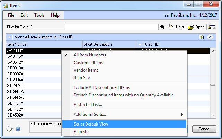Open the Edit menu
Viewport: 222px width, 139px height.
tap(24, 15)
